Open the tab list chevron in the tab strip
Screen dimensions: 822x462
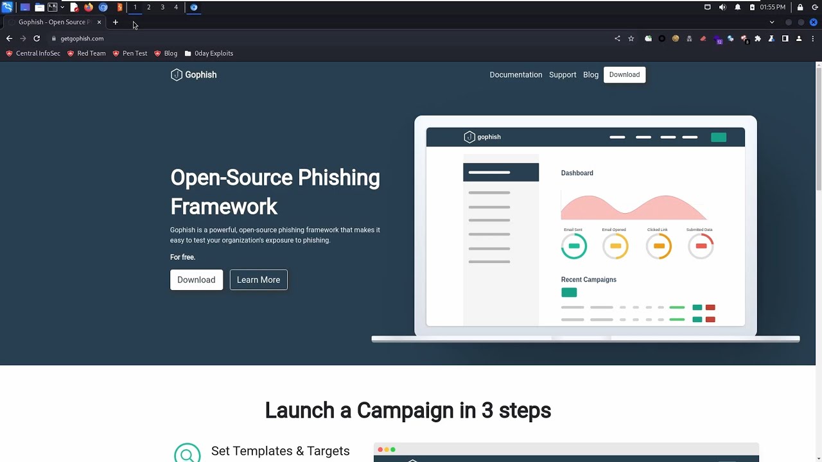[772, 22]
